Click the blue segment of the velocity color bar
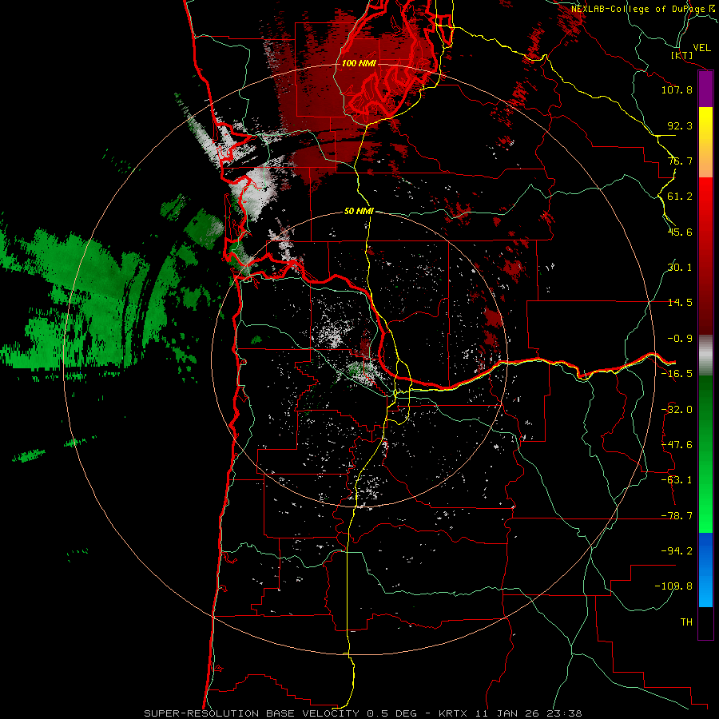The image size is (719, 719). click(705, 570)
